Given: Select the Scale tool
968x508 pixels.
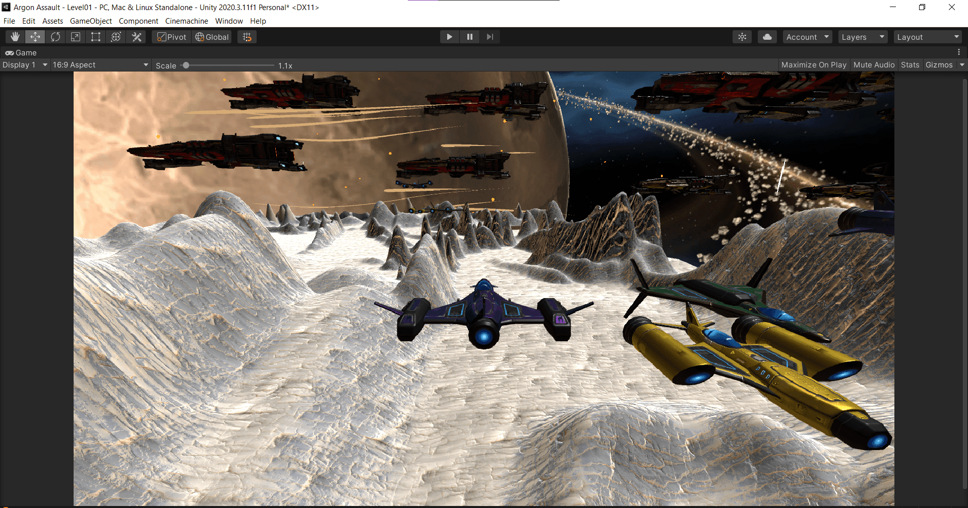Looking at the screenshot, I should [x=76, y=37].
